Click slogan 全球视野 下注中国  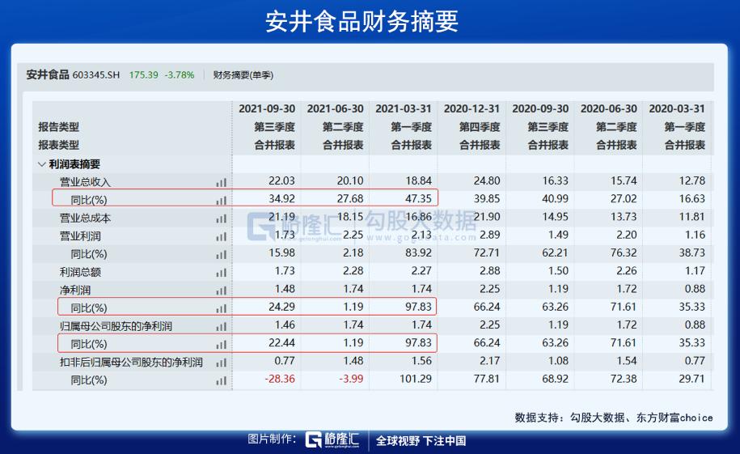(421, 441)
